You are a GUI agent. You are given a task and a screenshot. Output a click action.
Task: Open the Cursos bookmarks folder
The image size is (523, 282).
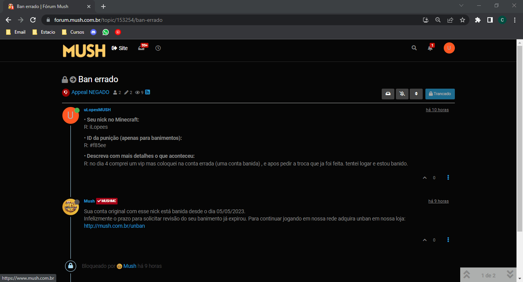click(x=73, y=32)
